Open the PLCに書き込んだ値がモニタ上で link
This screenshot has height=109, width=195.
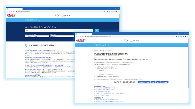click(x=44, y=69)
